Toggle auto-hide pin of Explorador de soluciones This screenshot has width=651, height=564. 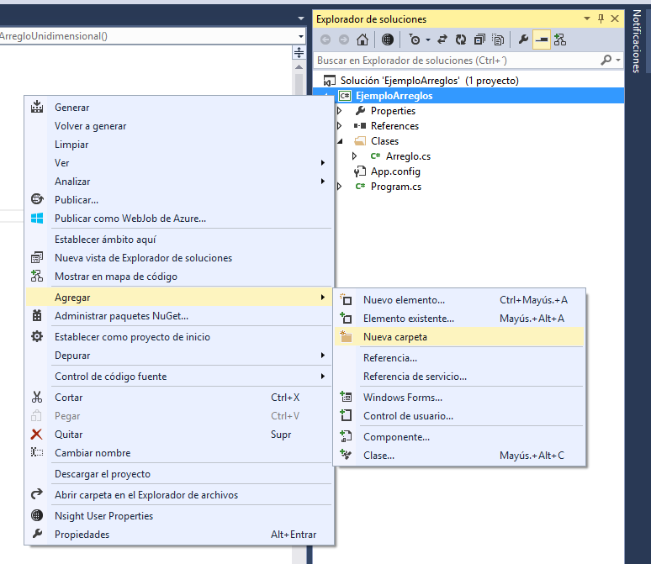click(x=601, y=18)
